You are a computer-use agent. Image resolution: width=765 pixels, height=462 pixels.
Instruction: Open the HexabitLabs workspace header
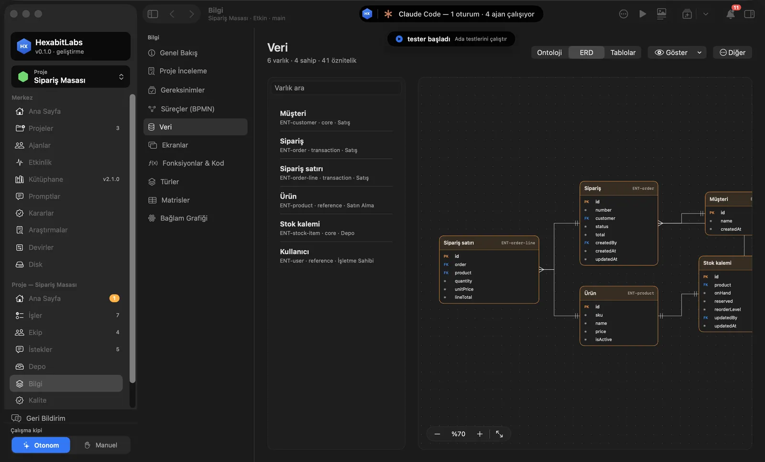coord(71,46)
